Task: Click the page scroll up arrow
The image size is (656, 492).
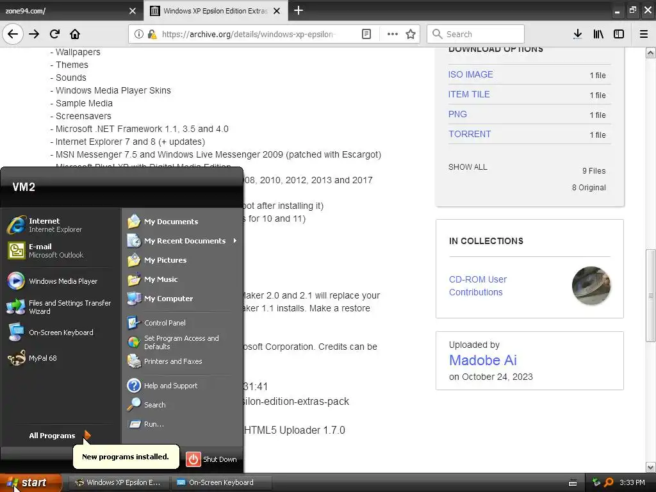Action: pos(651,53)
